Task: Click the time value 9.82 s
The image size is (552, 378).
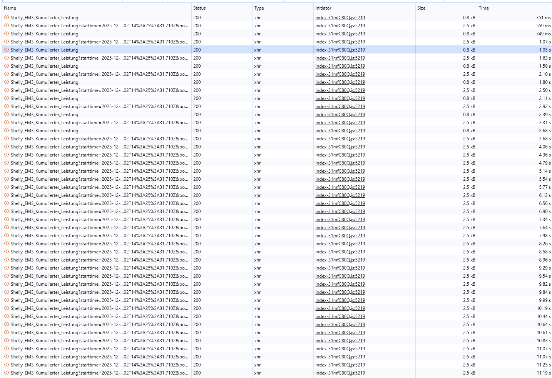Action: tap(545, 284)
